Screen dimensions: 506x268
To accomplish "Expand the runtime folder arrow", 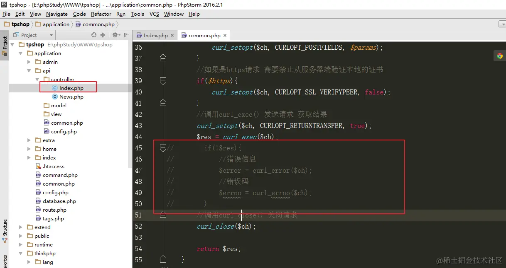I will coord(21,245).
